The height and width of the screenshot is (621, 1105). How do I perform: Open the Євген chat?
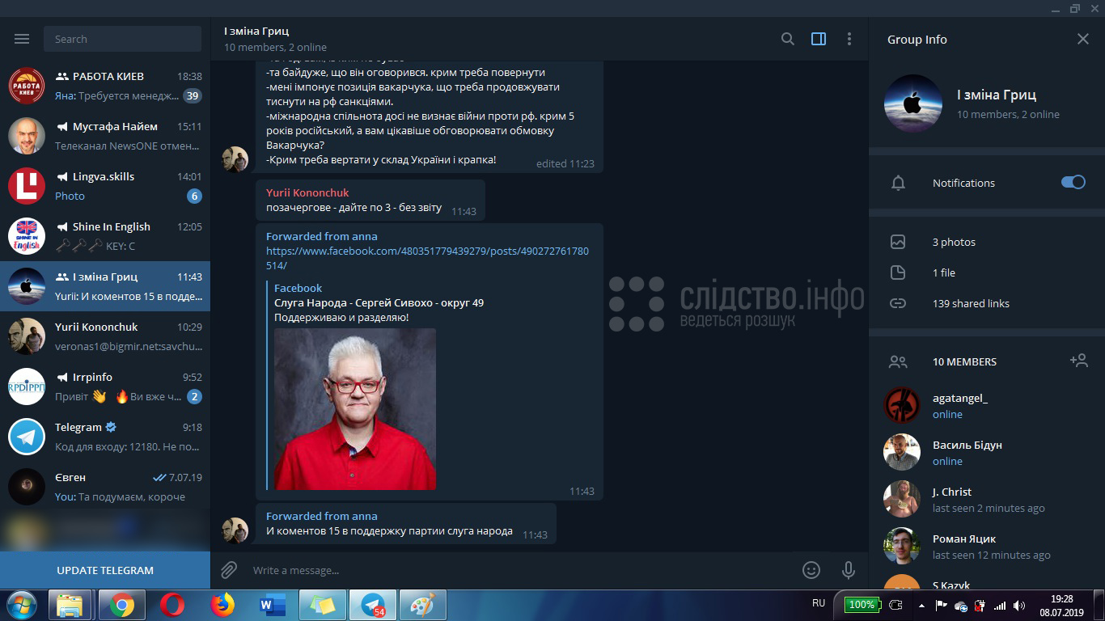pyautogui.click(x=105, y=487)
